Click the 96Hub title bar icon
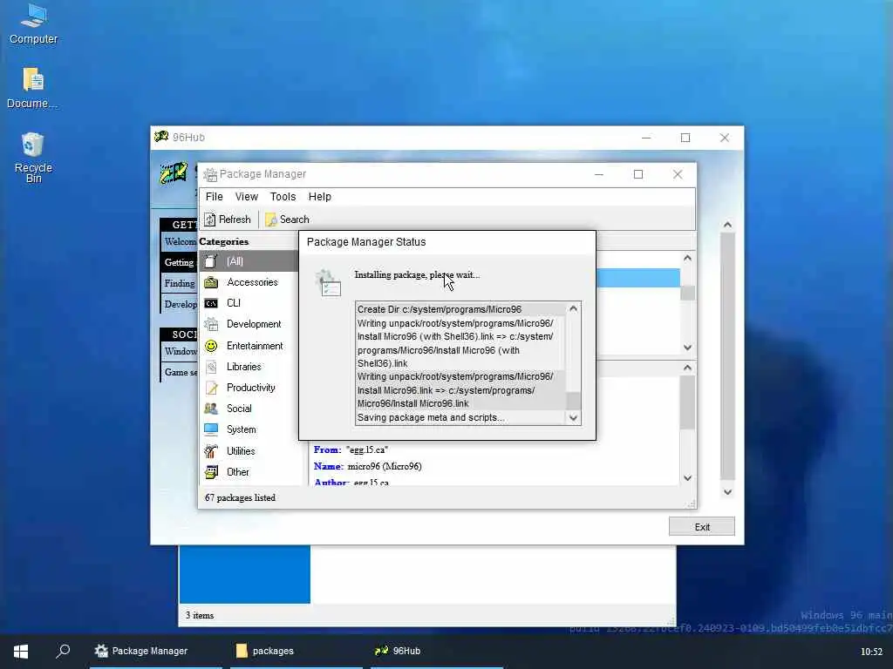The width and height of the screenshot is (893, 669). tap(161, 137)
